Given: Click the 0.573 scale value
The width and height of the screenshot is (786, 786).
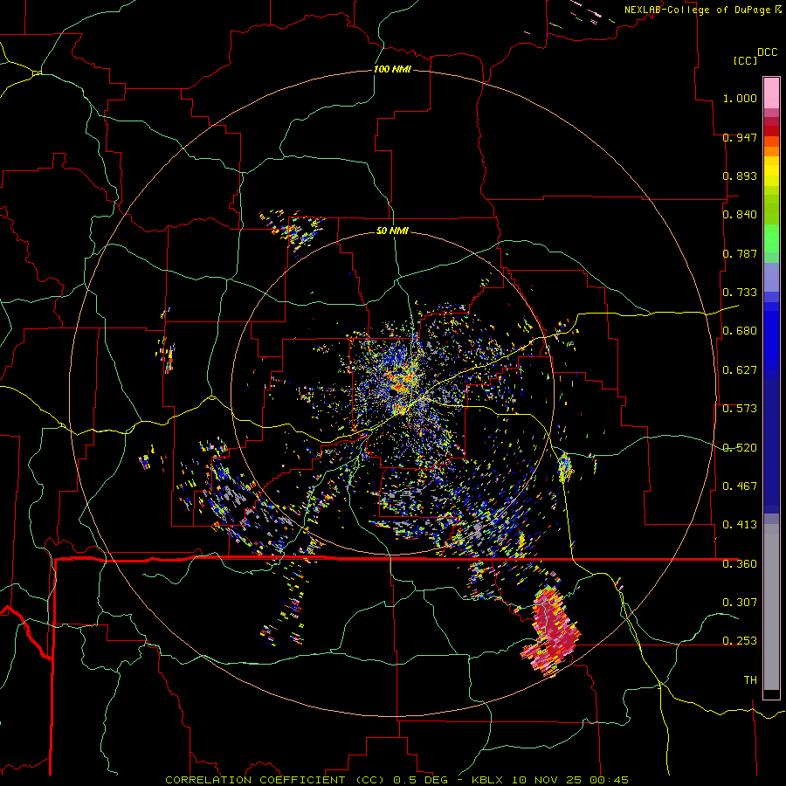Looking at the screenshot, I should 740,409.
